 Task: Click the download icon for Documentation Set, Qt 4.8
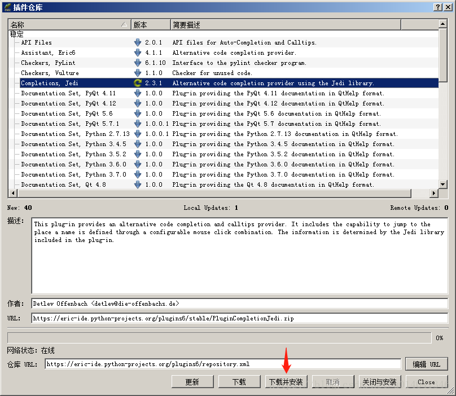[138, 184]
